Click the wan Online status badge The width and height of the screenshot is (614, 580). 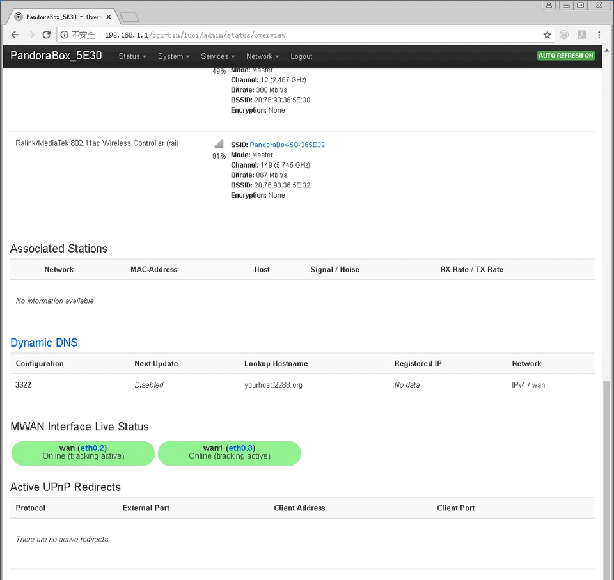[x=83, y=453]
